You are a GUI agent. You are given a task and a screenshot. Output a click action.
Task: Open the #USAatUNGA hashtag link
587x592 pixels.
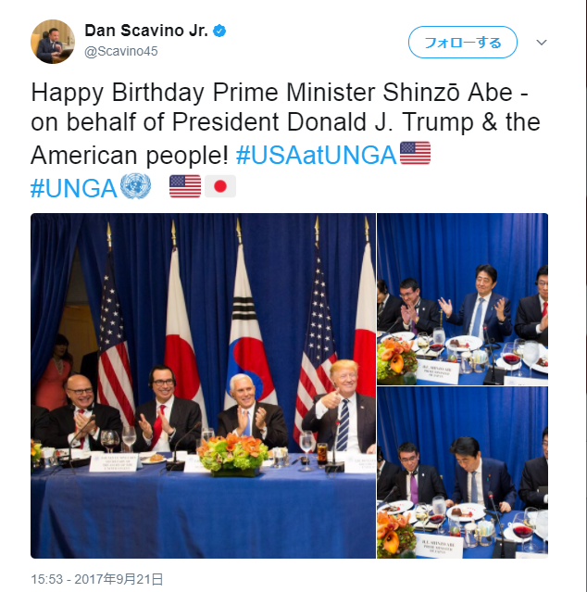[316, 155]
